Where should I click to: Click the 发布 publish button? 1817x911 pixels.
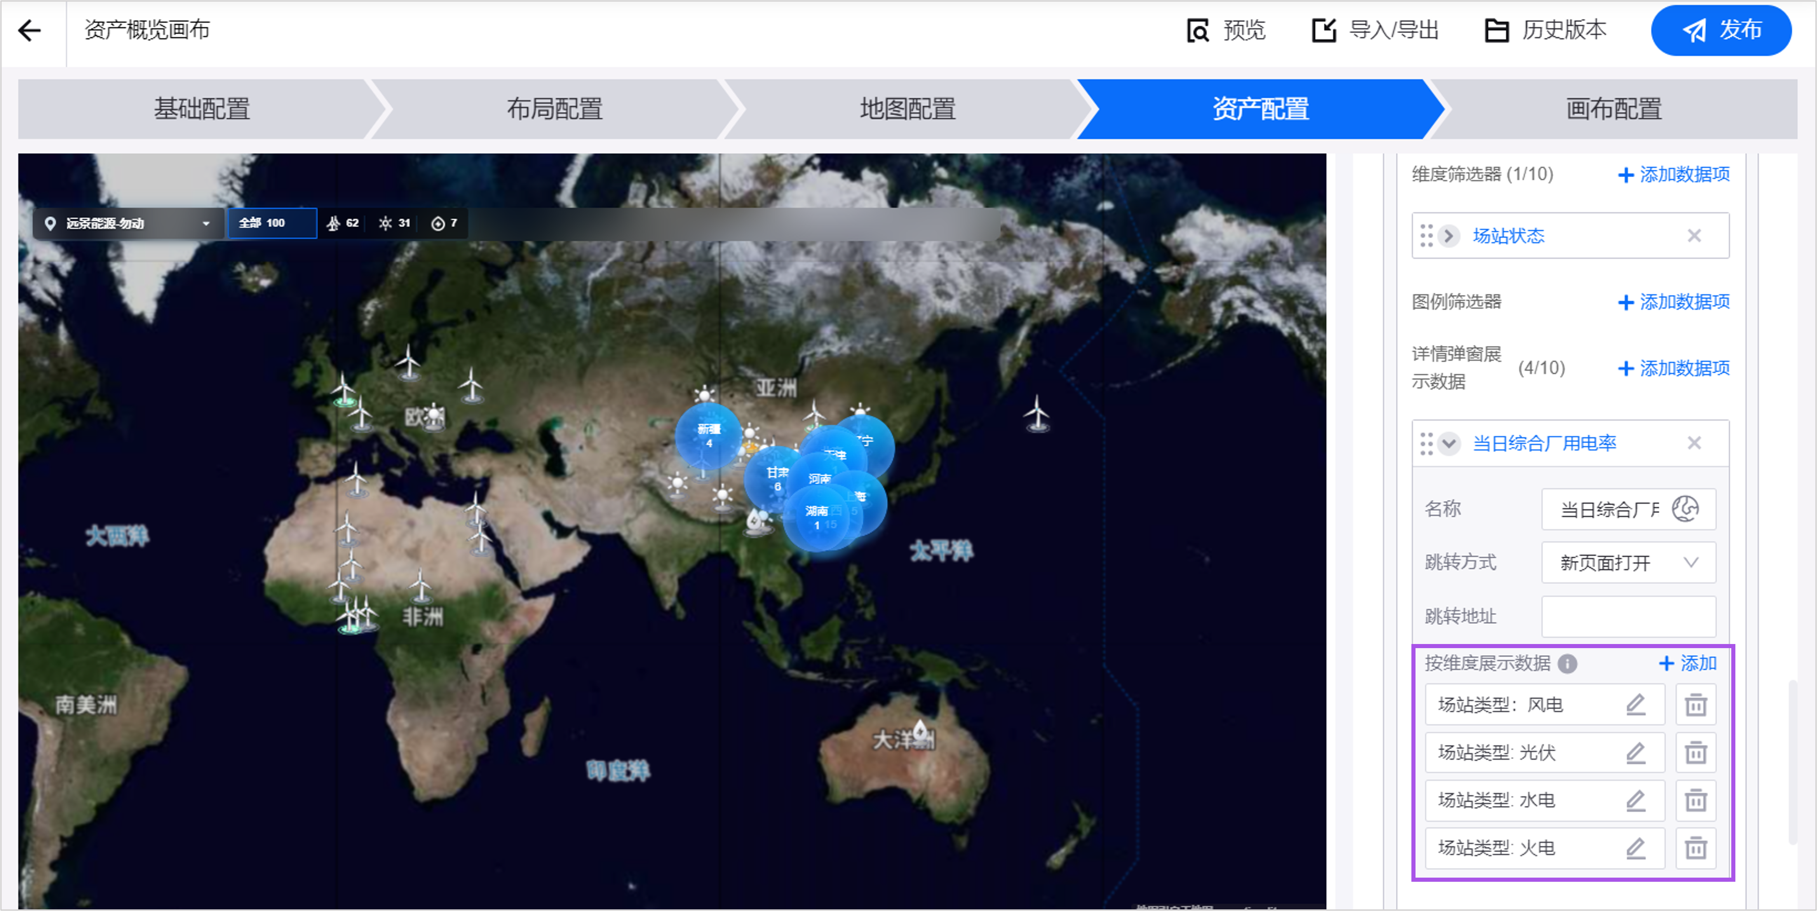[1721, 30]
